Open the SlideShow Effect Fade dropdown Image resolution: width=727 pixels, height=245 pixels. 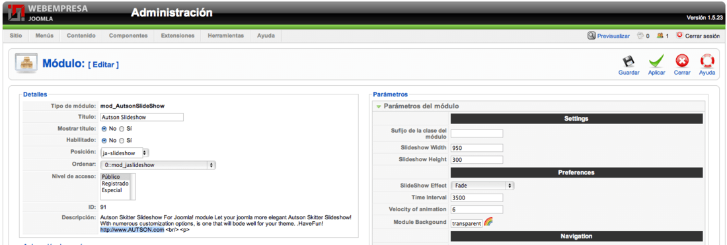point(482,186)
